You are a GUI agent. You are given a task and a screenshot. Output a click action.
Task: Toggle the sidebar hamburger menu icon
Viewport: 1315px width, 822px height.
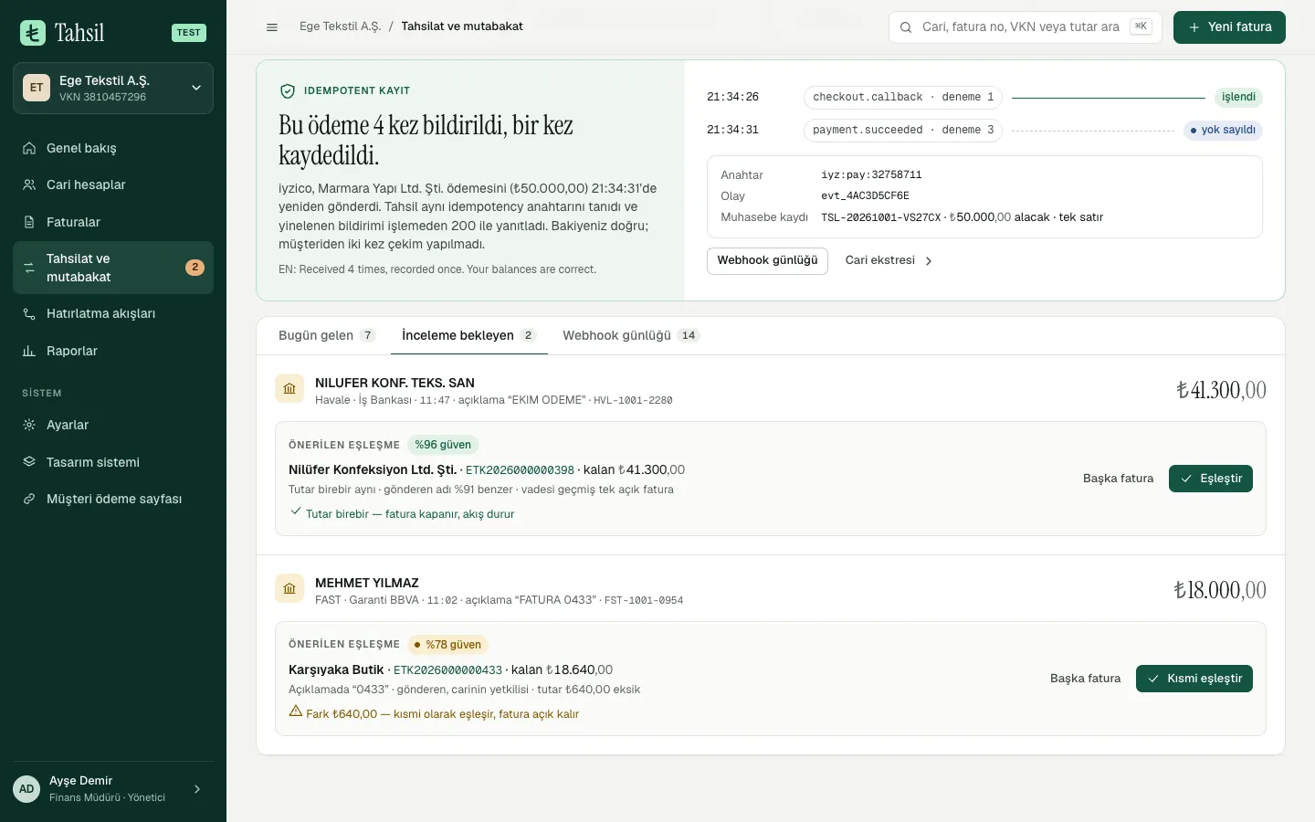[x=272, y=27]
